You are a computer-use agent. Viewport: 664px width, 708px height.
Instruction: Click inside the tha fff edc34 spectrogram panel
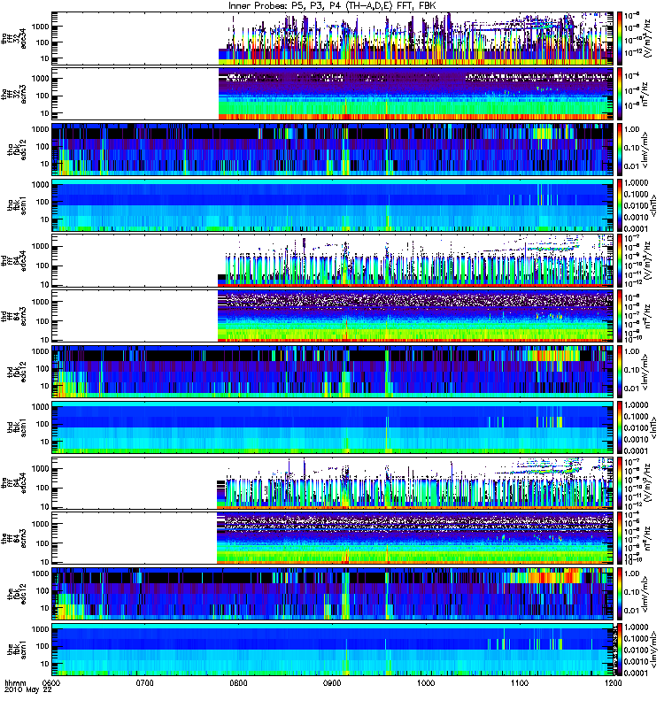tap(333, 38)
